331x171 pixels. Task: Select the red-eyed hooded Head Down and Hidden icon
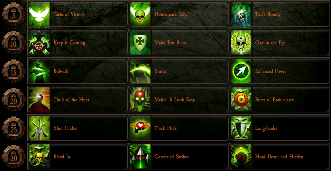pyautogui.click(x=241, y=157)
